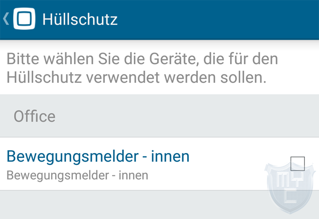Click the word Office in gray header
The image size is (319, 219).
pos(35,116)
